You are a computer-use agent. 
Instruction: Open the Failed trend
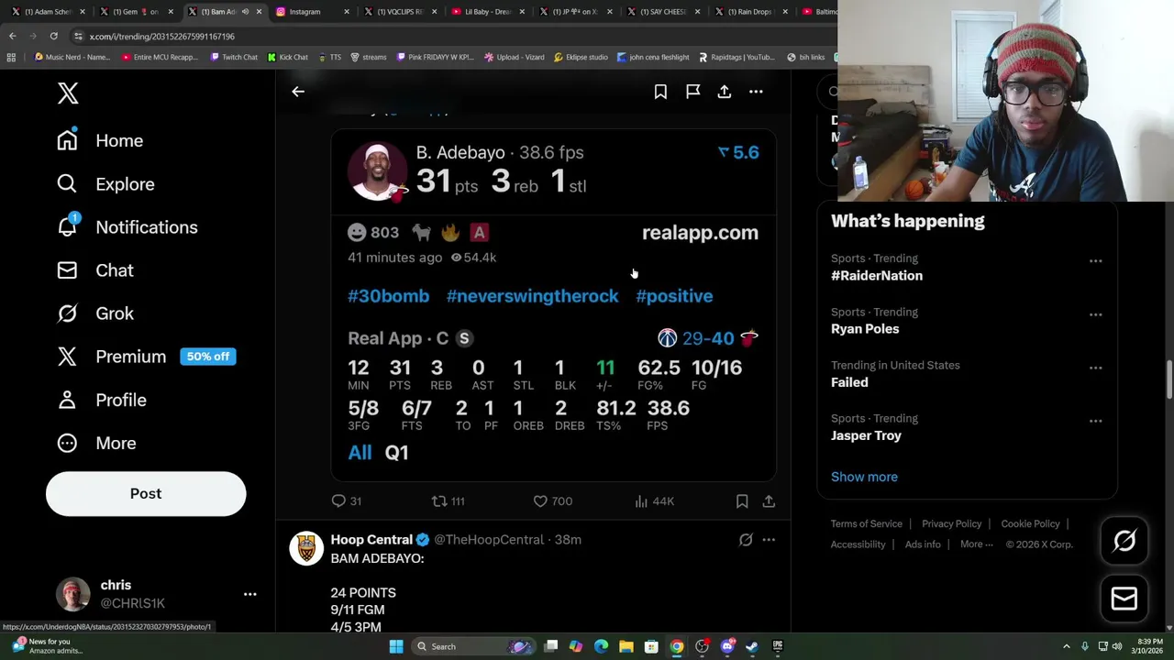coord(849,382)
